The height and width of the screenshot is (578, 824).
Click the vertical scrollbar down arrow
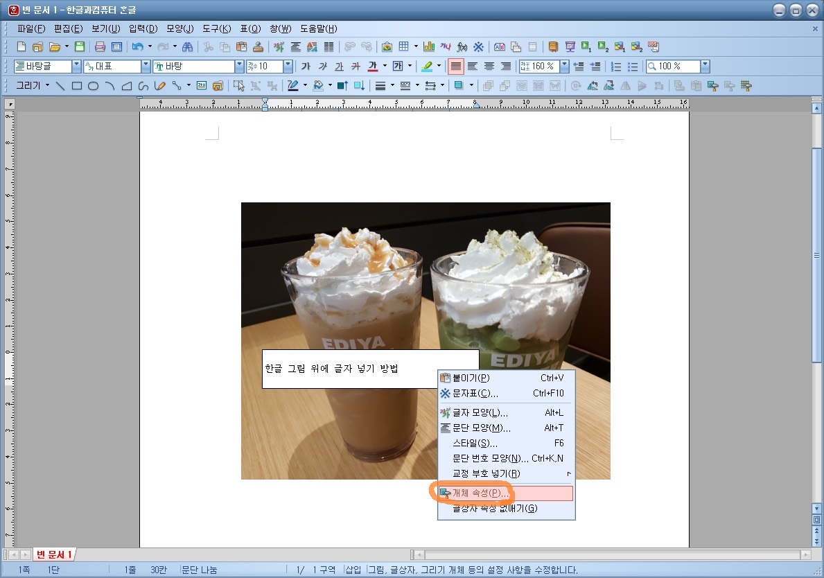point(816,508)
